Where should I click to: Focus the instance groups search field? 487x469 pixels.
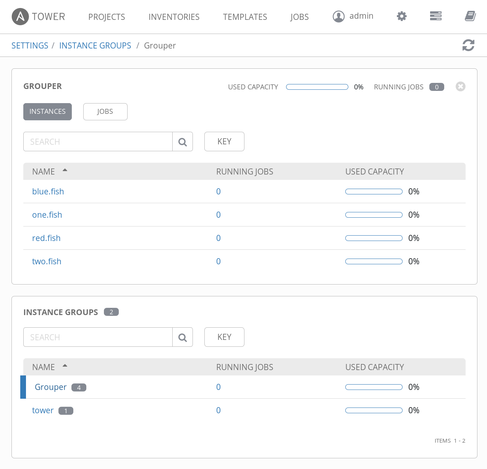[x=98, y=337]
